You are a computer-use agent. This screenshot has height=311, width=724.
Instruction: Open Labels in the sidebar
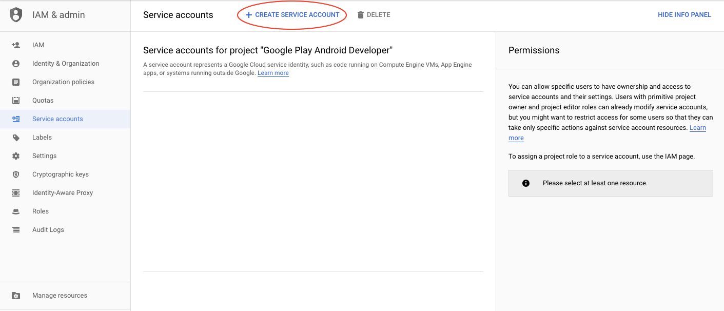(x=65, y=138)
